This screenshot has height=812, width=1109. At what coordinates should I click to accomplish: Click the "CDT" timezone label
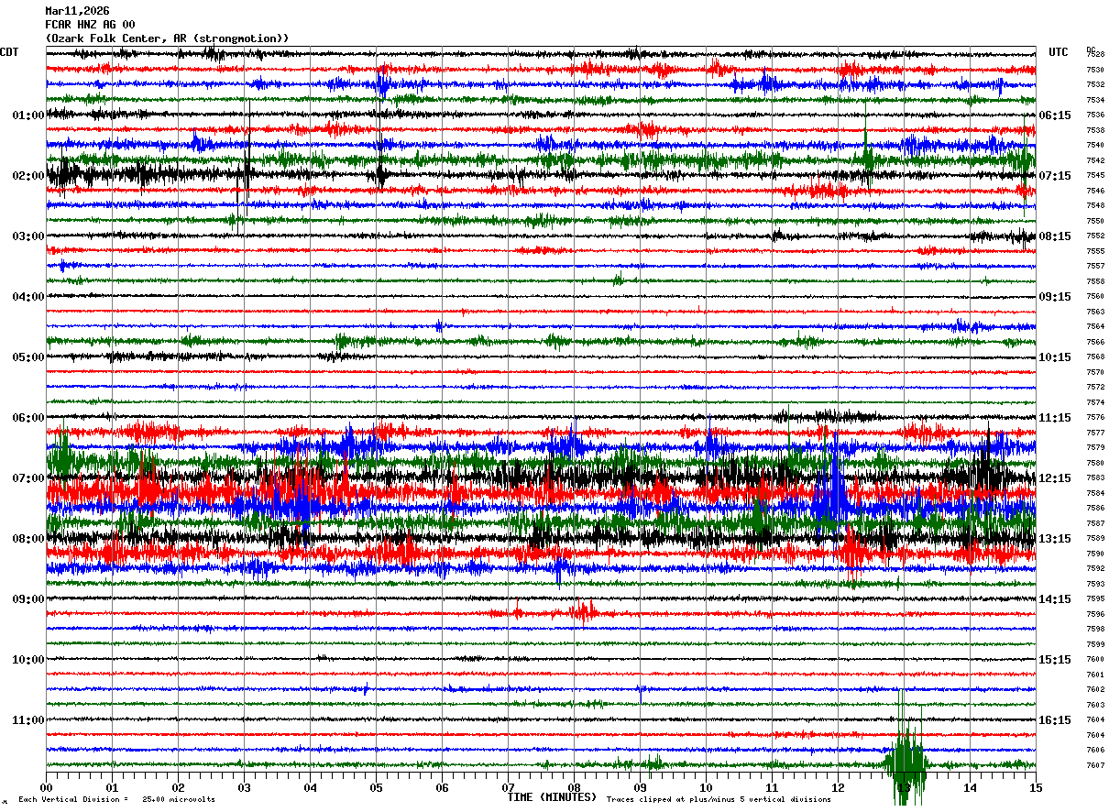[x=9, y=52]
